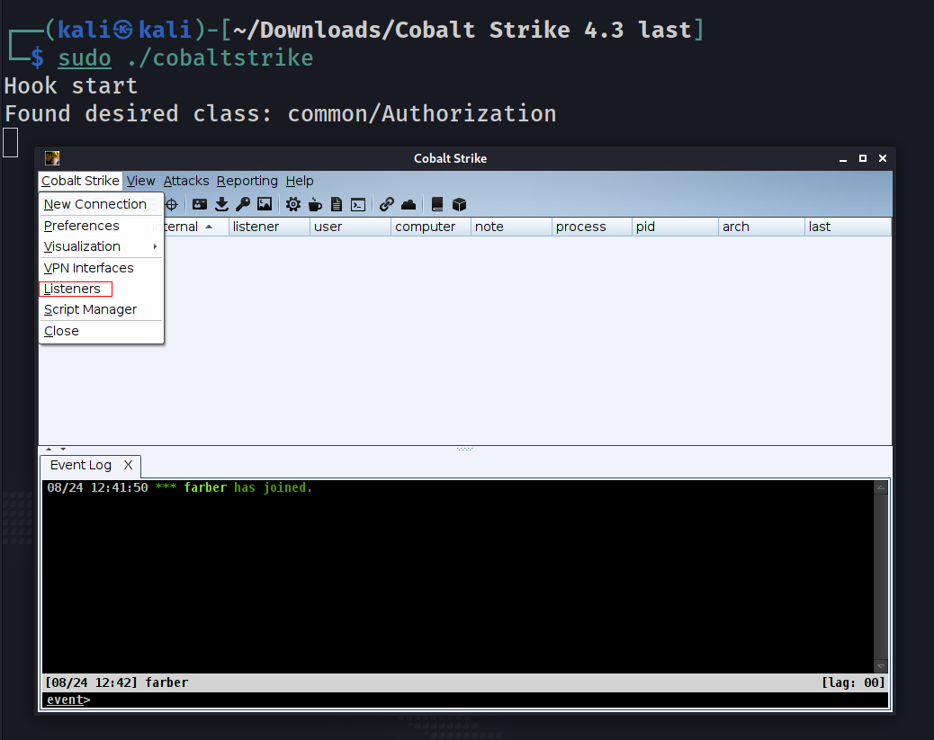The height and width of the screenshot is (740, 934).
Task: Open the credentials card icon
Action: (200, 204)
